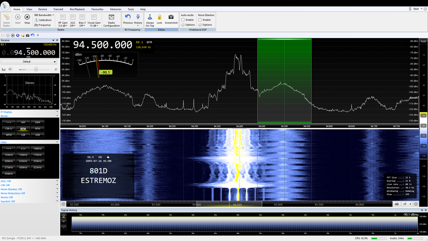Enable the Auto-mute checkbox

click(182, 19)
